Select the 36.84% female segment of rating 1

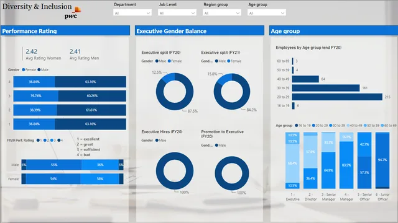pos(34,124)
